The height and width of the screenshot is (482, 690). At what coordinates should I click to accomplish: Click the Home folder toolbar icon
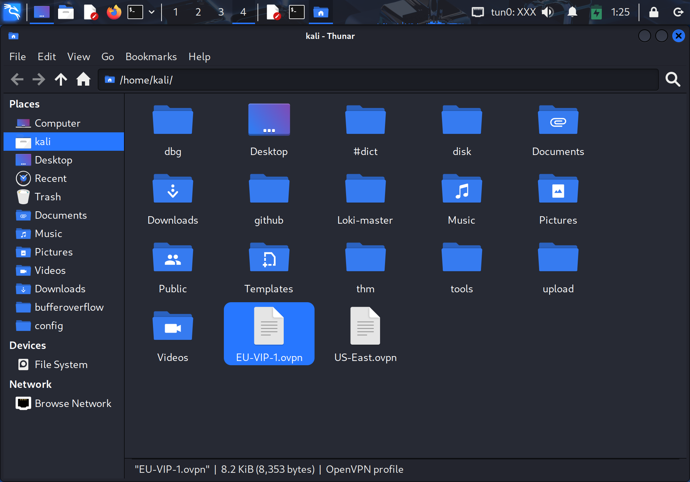pyautogui.click(x=83, y=80)
